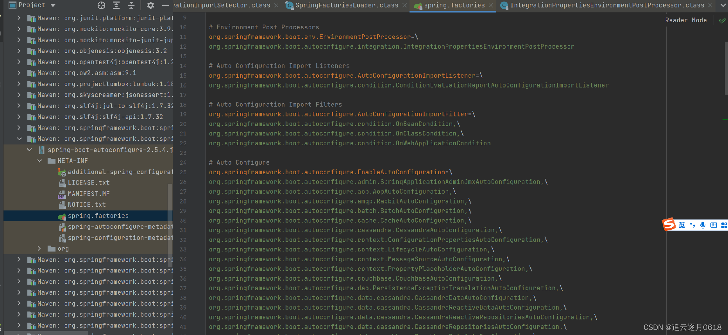The width and height of the screenshot is (728, 335).
Task: Open the Project panel gear settings
Action: [150, 5]
